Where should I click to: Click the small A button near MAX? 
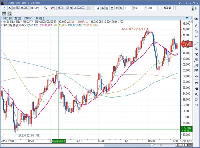pos(184,145)
